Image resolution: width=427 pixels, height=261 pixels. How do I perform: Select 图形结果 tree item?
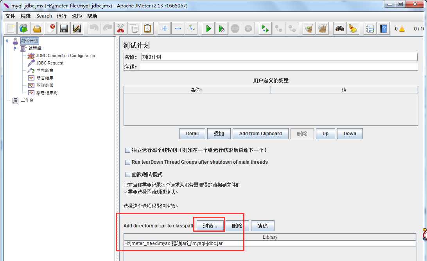pyautogui.click(x=45, y=86)
